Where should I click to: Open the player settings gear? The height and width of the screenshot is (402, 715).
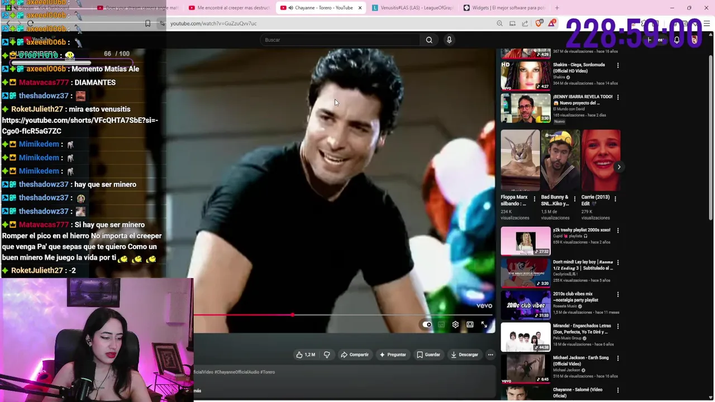click(x=455, y=324)
